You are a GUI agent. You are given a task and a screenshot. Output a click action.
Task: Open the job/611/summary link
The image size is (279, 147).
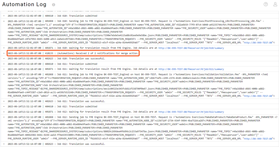pyautogui.click(x=191, y=70)
